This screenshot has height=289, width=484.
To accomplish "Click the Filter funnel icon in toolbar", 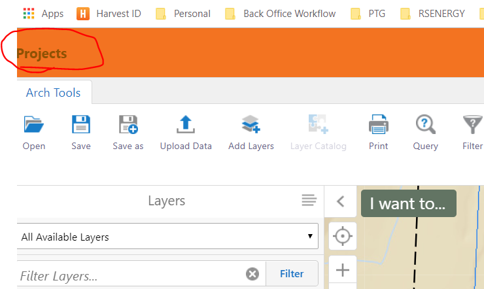I will point(472,124).
